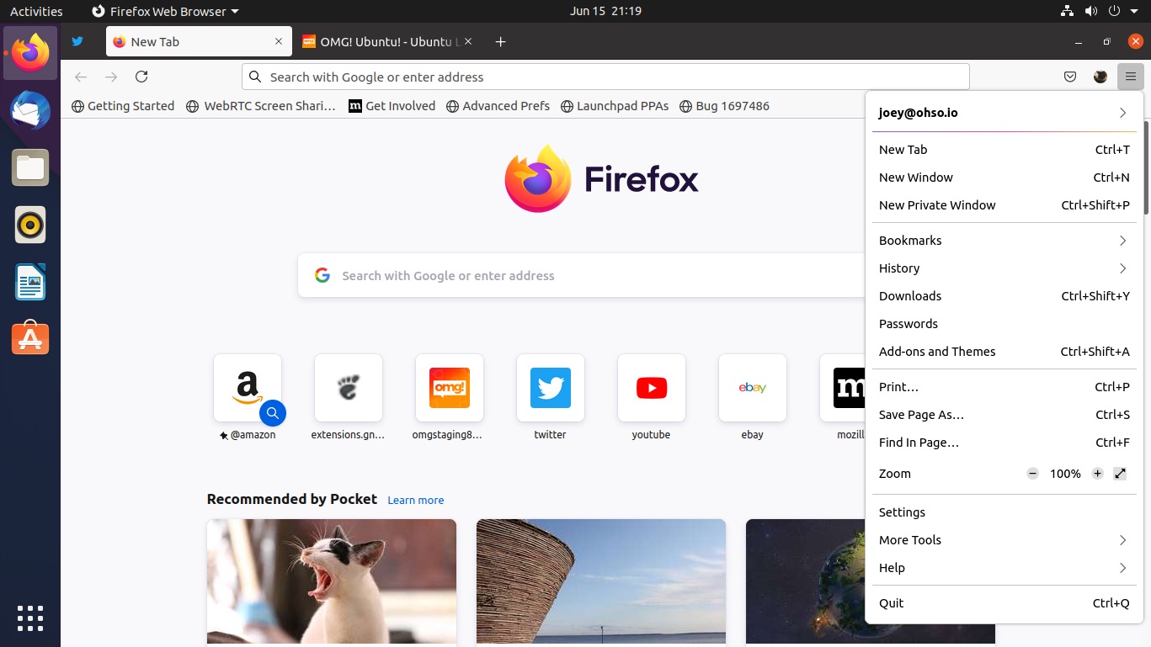Reload the current page
The width and height of the screenshot is (1151, 647).
pyautogui.click(x=141, y=77)
